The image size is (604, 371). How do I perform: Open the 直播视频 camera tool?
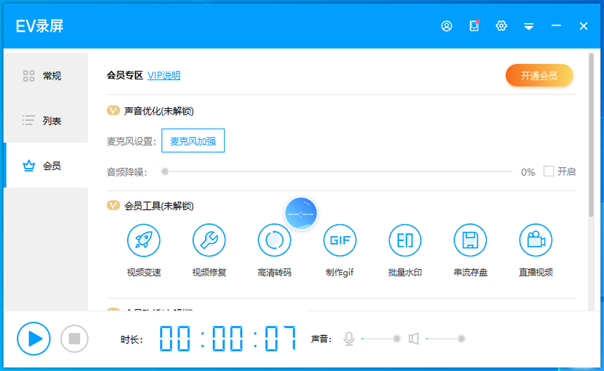coord(536,241)
